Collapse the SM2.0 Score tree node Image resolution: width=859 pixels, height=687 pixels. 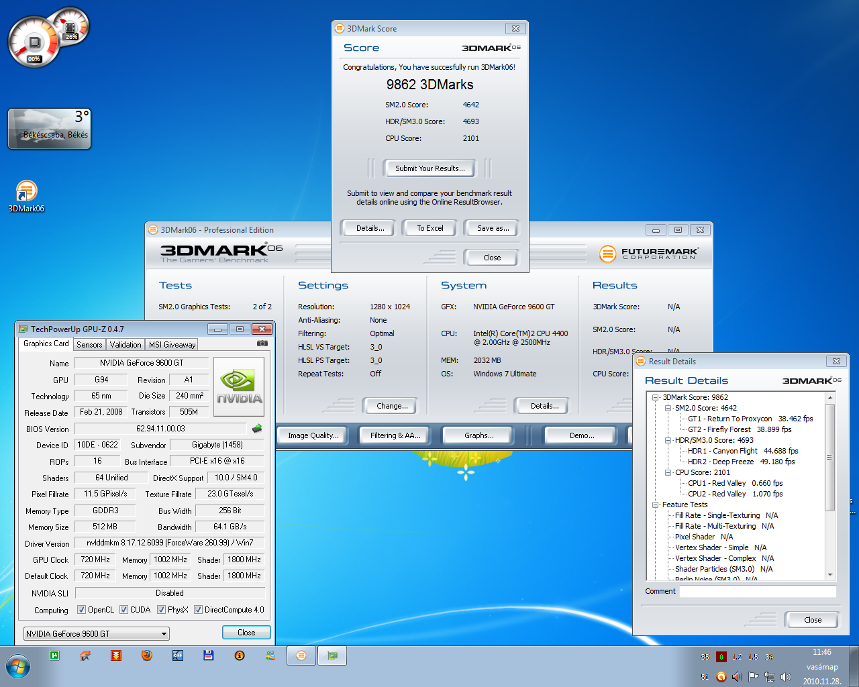click(668, 408)
